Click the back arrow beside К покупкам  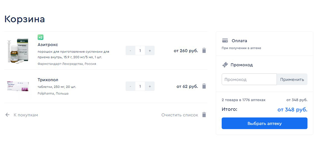pos(8,115)
